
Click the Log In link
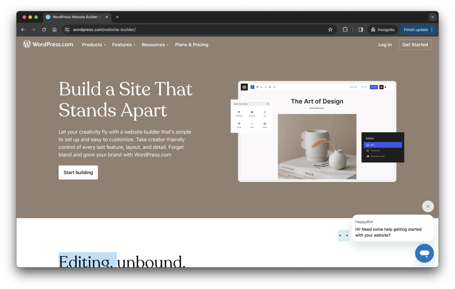385,45
